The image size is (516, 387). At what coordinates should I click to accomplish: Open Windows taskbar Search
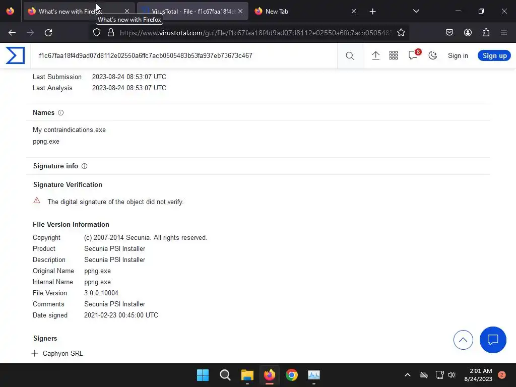tap(225, 375)
